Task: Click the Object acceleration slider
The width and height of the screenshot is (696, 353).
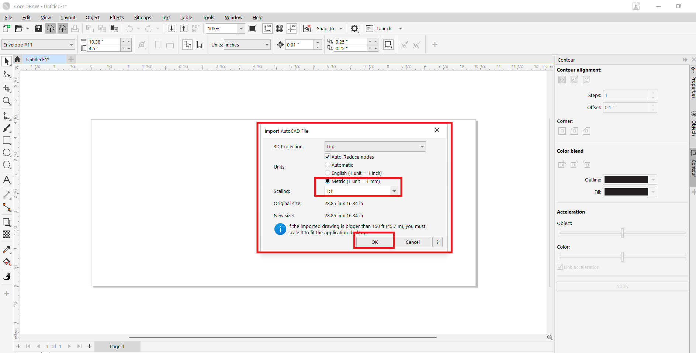Action: (622, 233)
